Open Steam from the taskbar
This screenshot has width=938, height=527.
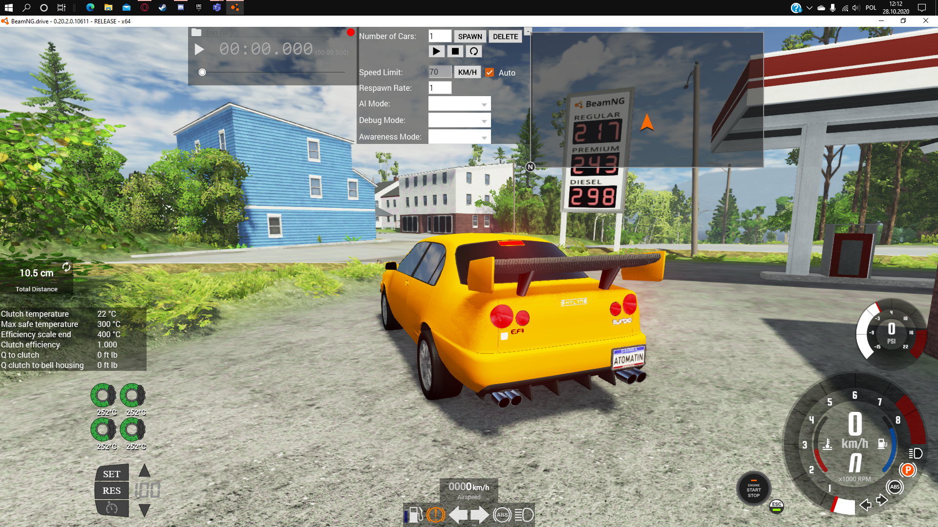click(162, 7)
